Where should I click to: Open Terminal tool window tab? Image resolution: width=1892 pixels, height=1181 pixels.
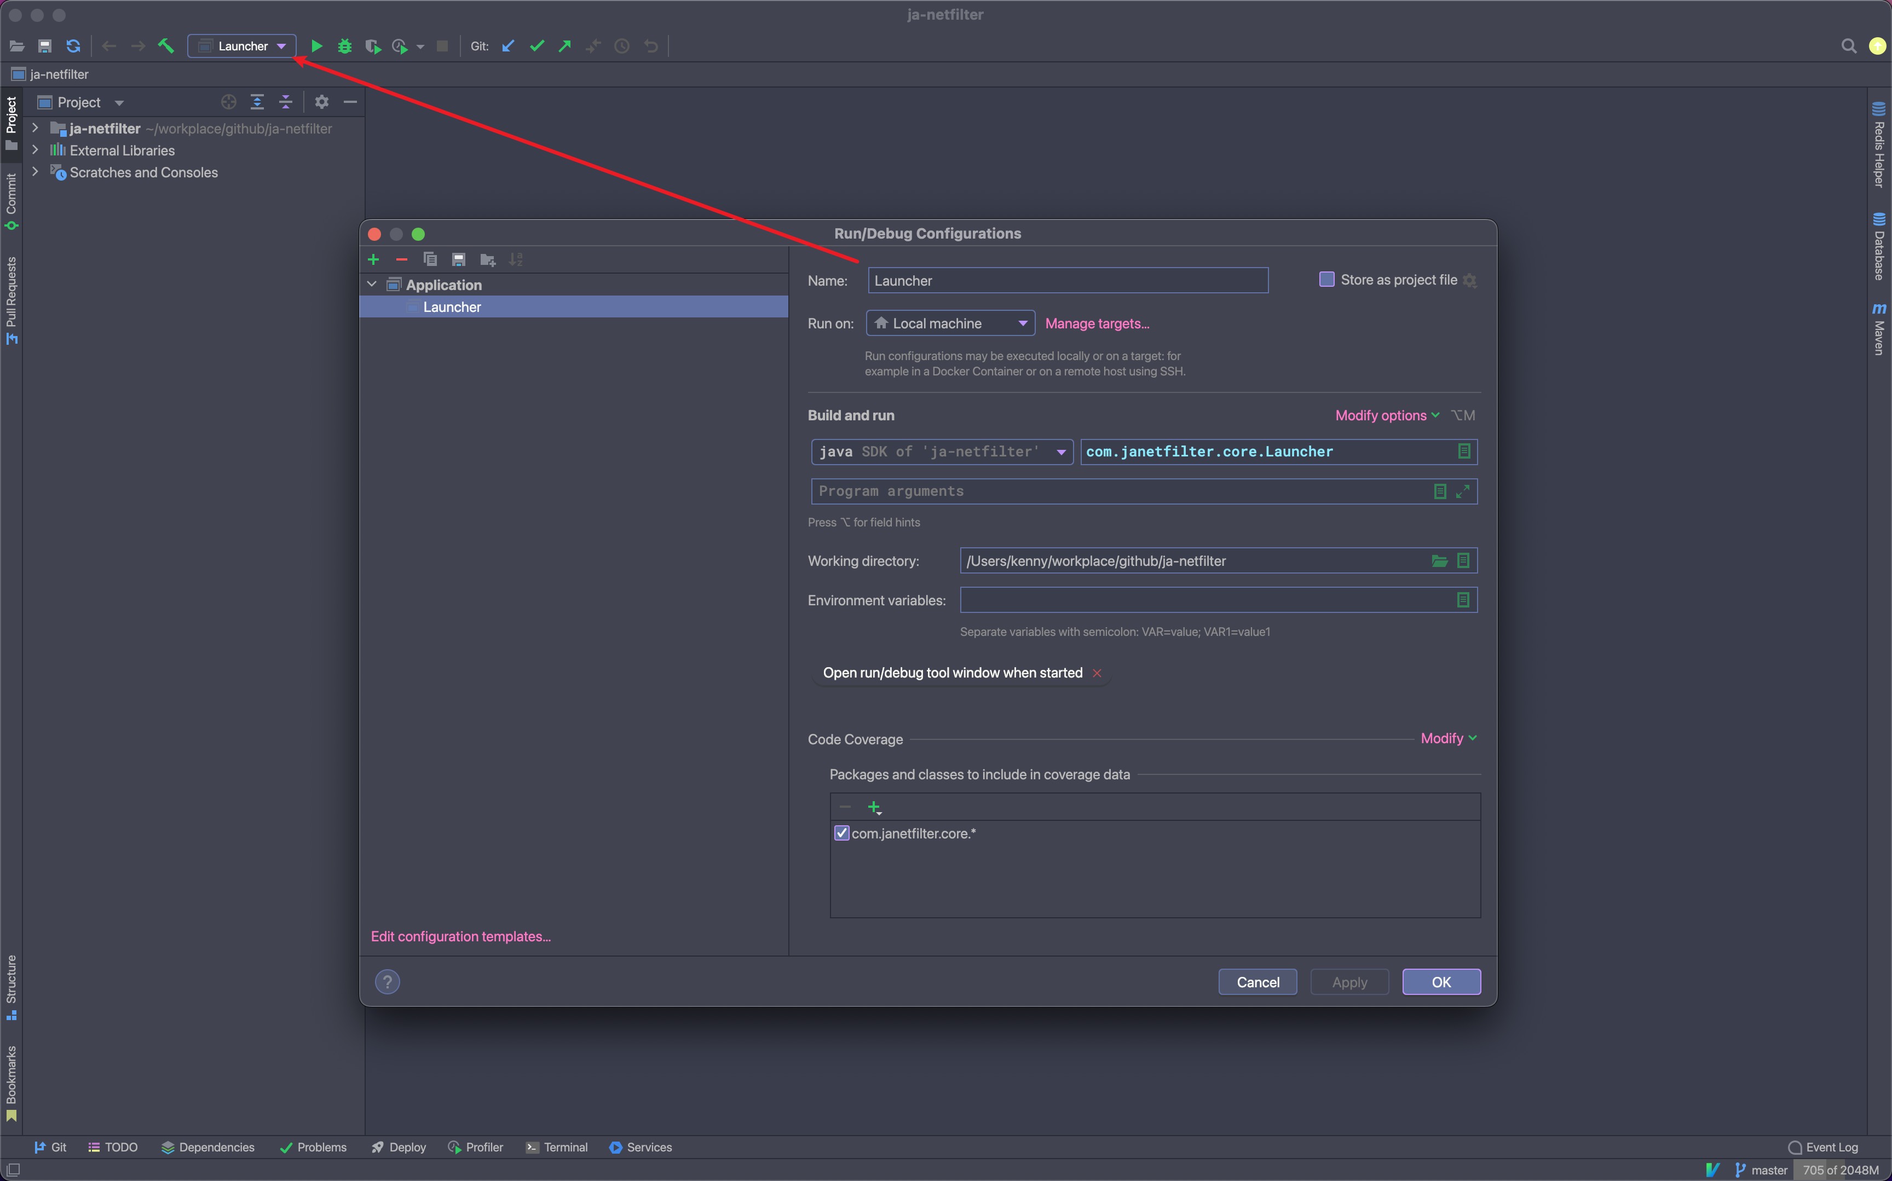[x=557, y=1147]
